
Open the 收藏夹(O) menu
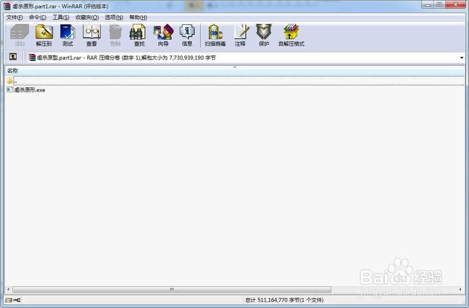click(87, 17)
